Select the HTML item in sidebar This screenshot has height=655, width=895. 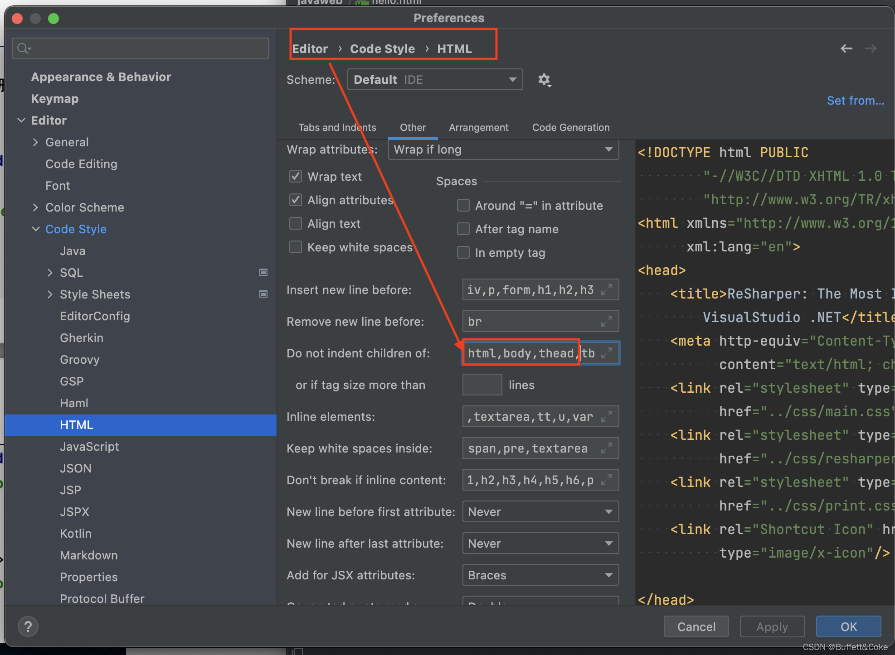(x=141, y=425)
